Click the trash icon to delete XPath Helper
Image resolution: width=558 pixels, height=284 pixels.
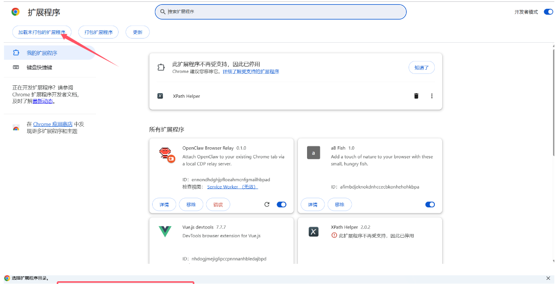click(416, 96)
